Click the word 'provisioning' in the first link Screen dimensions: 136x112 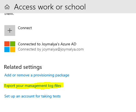(x=44, y=75)
